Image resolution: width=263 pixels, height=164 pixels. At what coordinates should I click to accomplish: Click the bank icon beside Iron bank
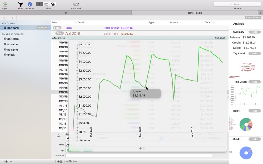pos(5,28)
